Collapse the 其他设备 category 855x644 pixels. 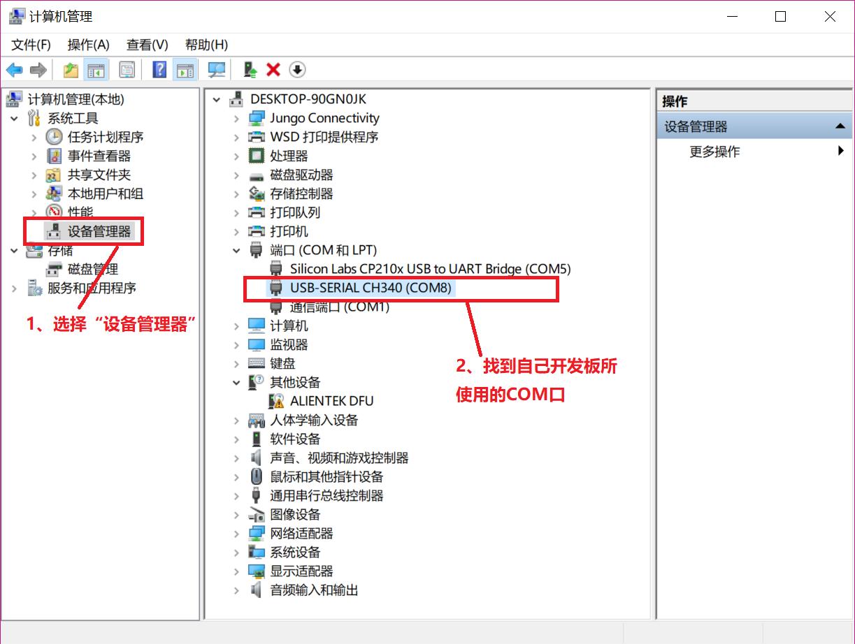tap(236, 382)
